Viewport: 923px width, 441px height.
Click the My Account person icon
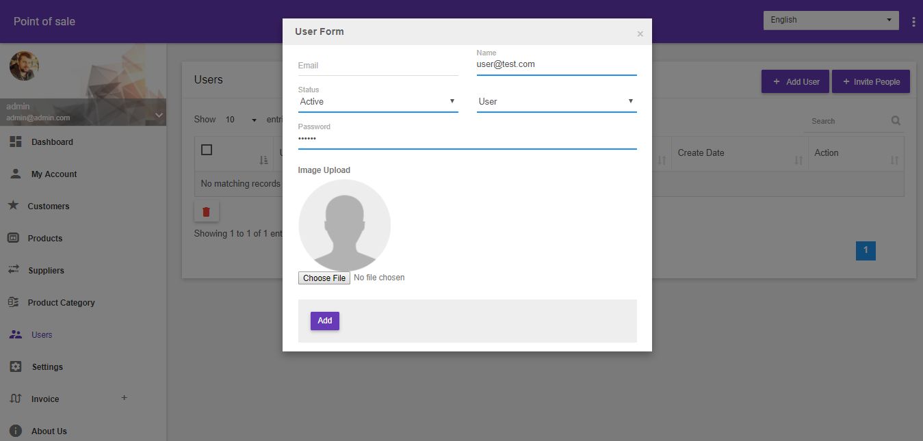click(x=16, y=174)
